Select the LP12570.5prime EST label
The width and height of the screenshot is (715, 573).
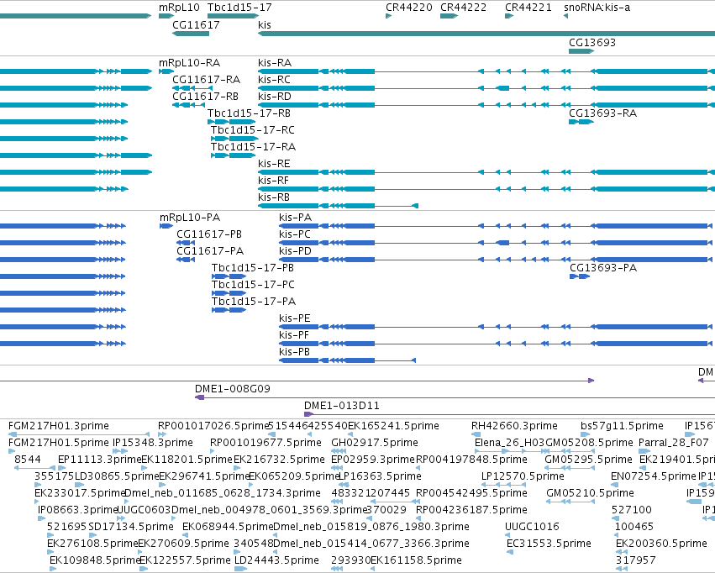[523, 476]
